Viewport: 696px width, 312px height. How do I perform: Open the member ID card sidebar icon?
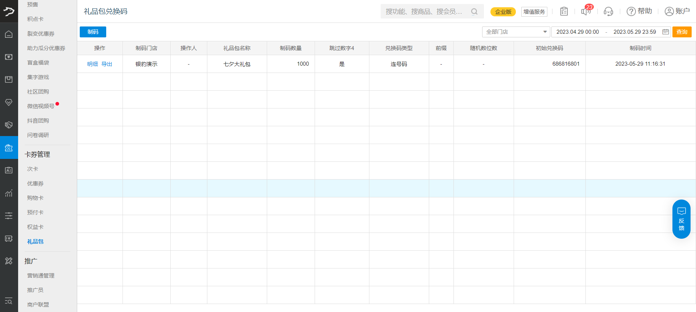coord(9,170)
